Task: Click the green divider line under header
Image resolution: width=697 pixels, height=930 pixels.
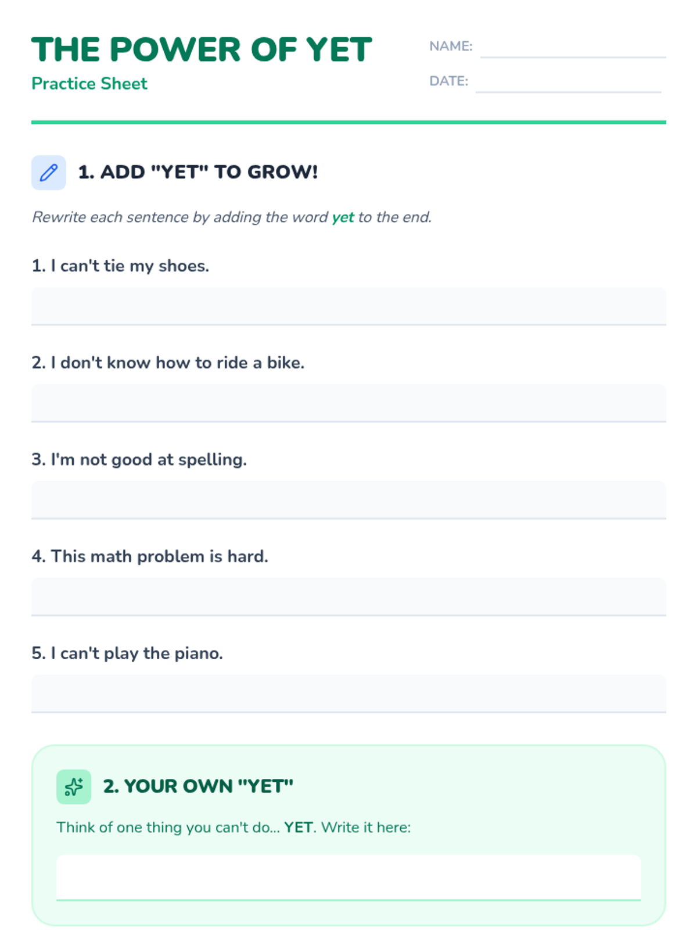Action: coord(348,122)
